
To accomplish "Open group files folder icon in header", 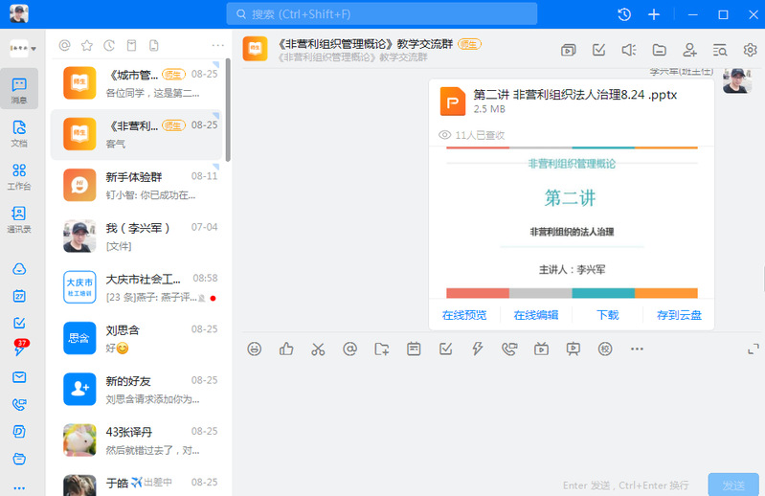I will (x=659, y=50).
